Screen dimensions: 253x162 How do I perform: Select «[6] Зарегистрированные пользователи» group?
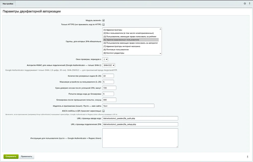131,40
